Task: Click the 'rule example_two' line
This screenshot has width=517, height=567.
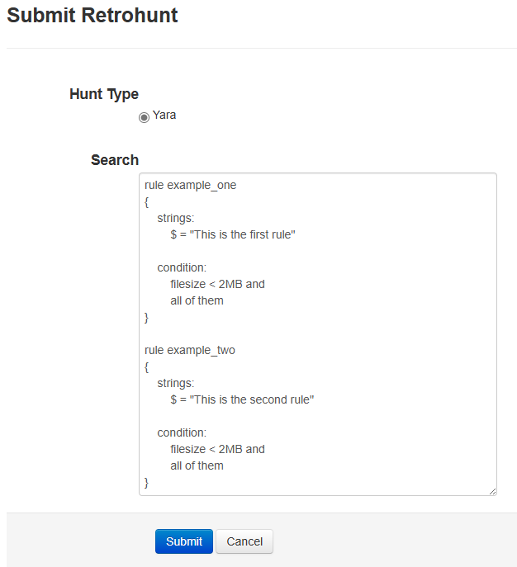Action: (190, 350)
